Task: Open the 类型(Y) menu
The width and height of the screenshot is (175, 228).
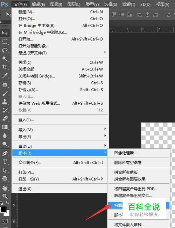Action: coord(92,4)
